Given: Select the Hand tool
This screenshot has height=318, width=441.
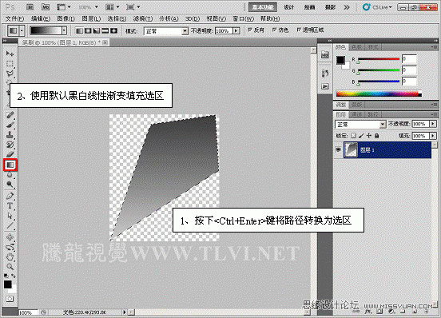Looking at the screenshot, I should [10, 256].
